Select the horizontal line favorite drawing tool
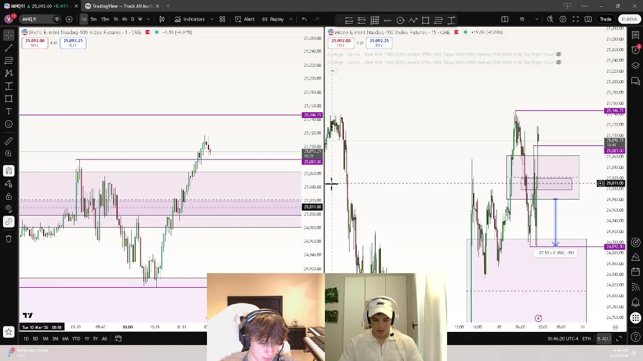 (387, 21)
